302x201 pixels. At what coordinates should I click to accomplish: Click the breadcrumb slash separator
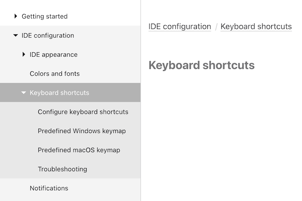pyautogui.click(x=216, y=27)
